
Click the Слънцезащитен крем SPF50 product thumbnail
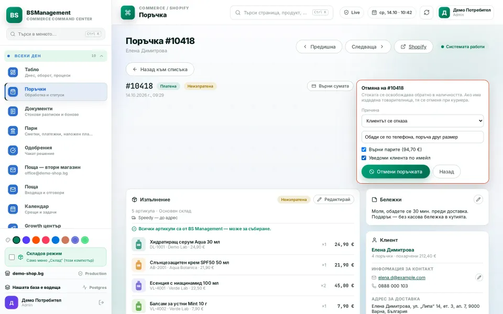click(x=138, y=265)
